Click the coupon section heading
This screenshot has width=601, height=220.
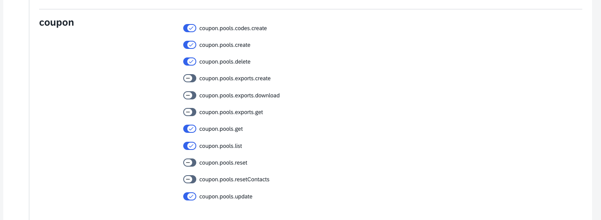coord(57,22)
